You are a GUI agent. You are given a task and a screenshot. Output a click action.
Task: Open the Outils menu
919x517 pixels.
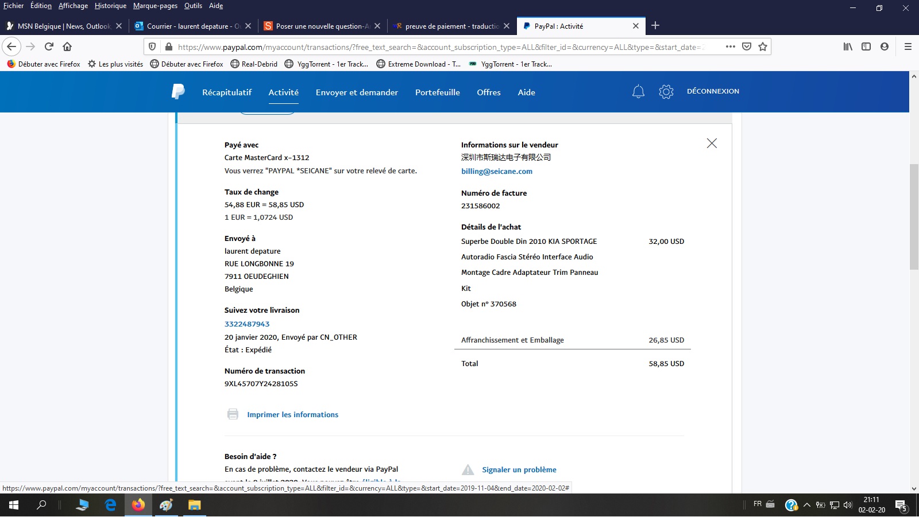tap(193, 6)
